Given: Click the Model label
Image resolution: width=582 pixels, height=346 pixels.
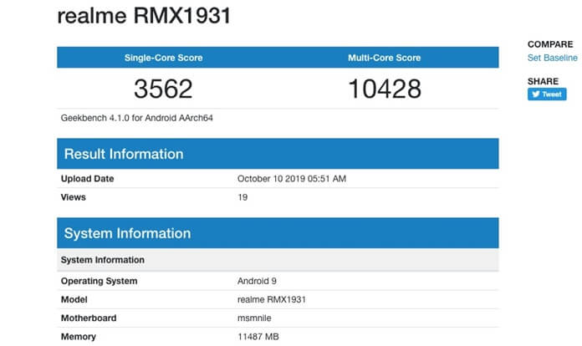Looking at the screenshot, I should [74, 299].
